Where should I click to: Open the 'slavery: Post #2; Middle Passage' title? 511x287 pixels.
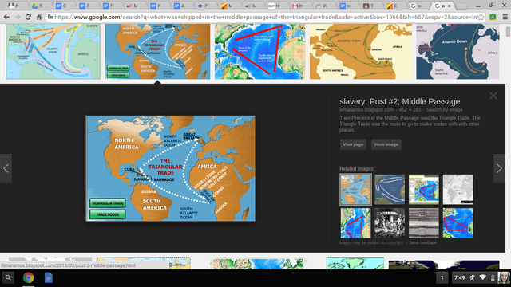click(399, 101)
